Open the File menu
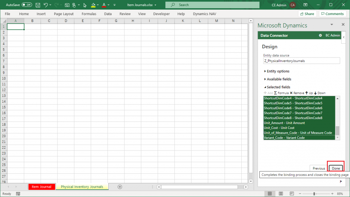The image size is (350, 197). pos(8,14)
